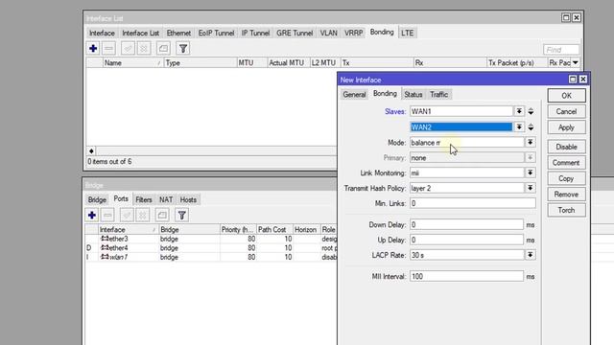
Task: Switch to the Hosts tab in Bridge window
Action: pyautogui.click(x=188, y=200)
